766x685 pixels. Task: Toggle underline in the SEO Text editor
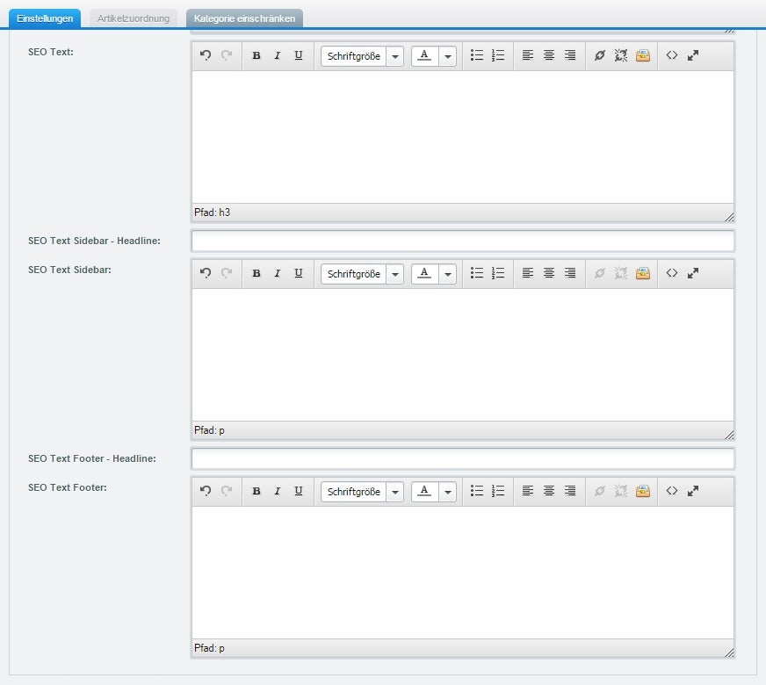(299, 55)
